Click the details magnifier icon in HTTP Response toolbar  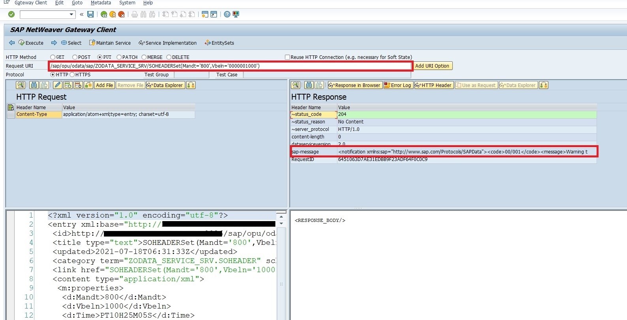[296, 85]
